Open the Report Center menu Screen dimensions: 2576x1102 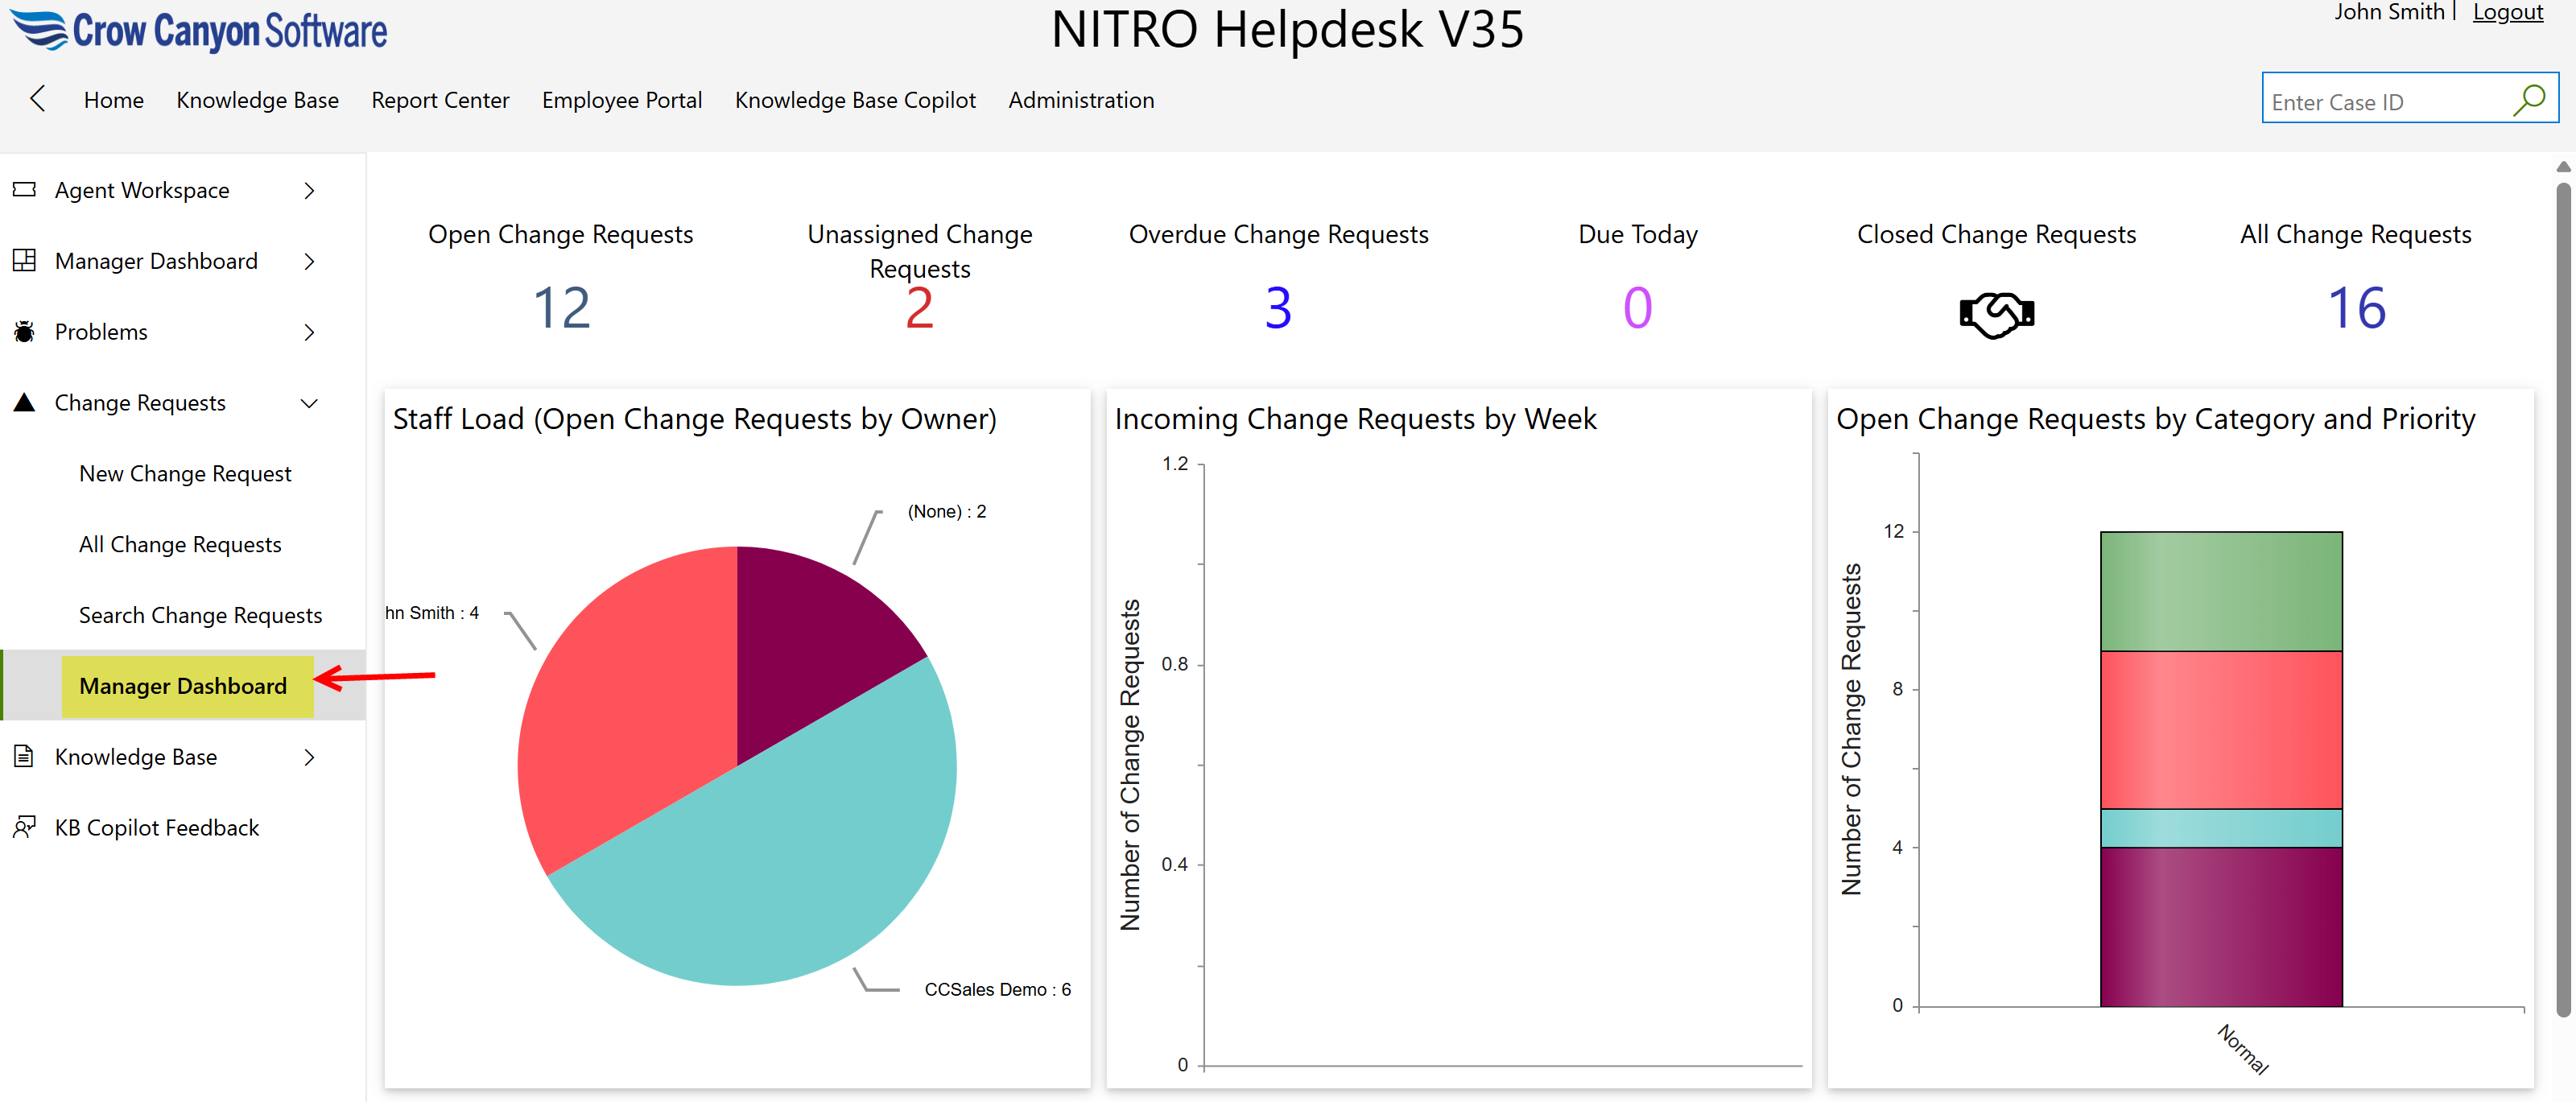(x=440, y=100)
